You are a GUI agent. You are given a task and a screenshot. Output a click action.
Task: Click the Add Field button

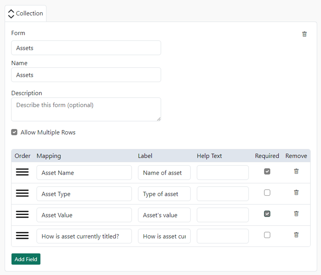26,259
